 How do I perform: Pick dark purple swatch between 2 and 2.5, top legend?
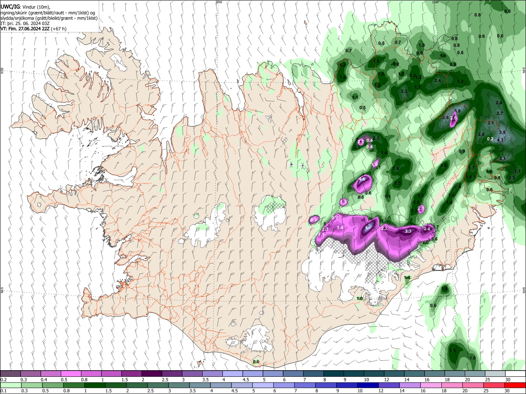(152, 374)
